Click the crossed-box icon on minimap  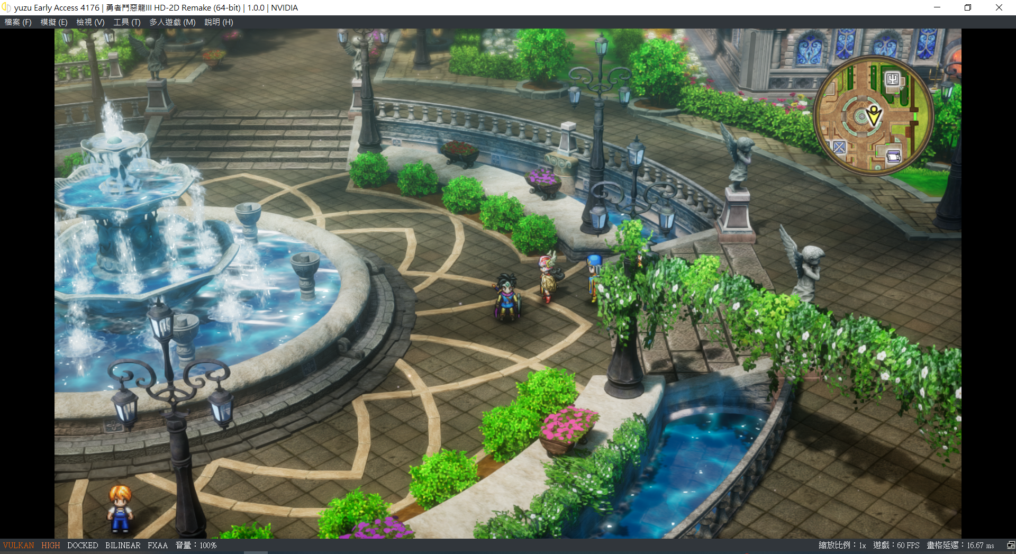point(839,147)
